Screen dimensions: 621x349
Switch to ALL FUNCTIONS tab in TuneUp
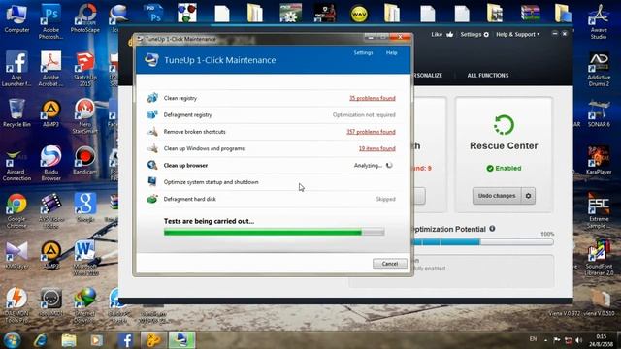[x=487, y=76]
